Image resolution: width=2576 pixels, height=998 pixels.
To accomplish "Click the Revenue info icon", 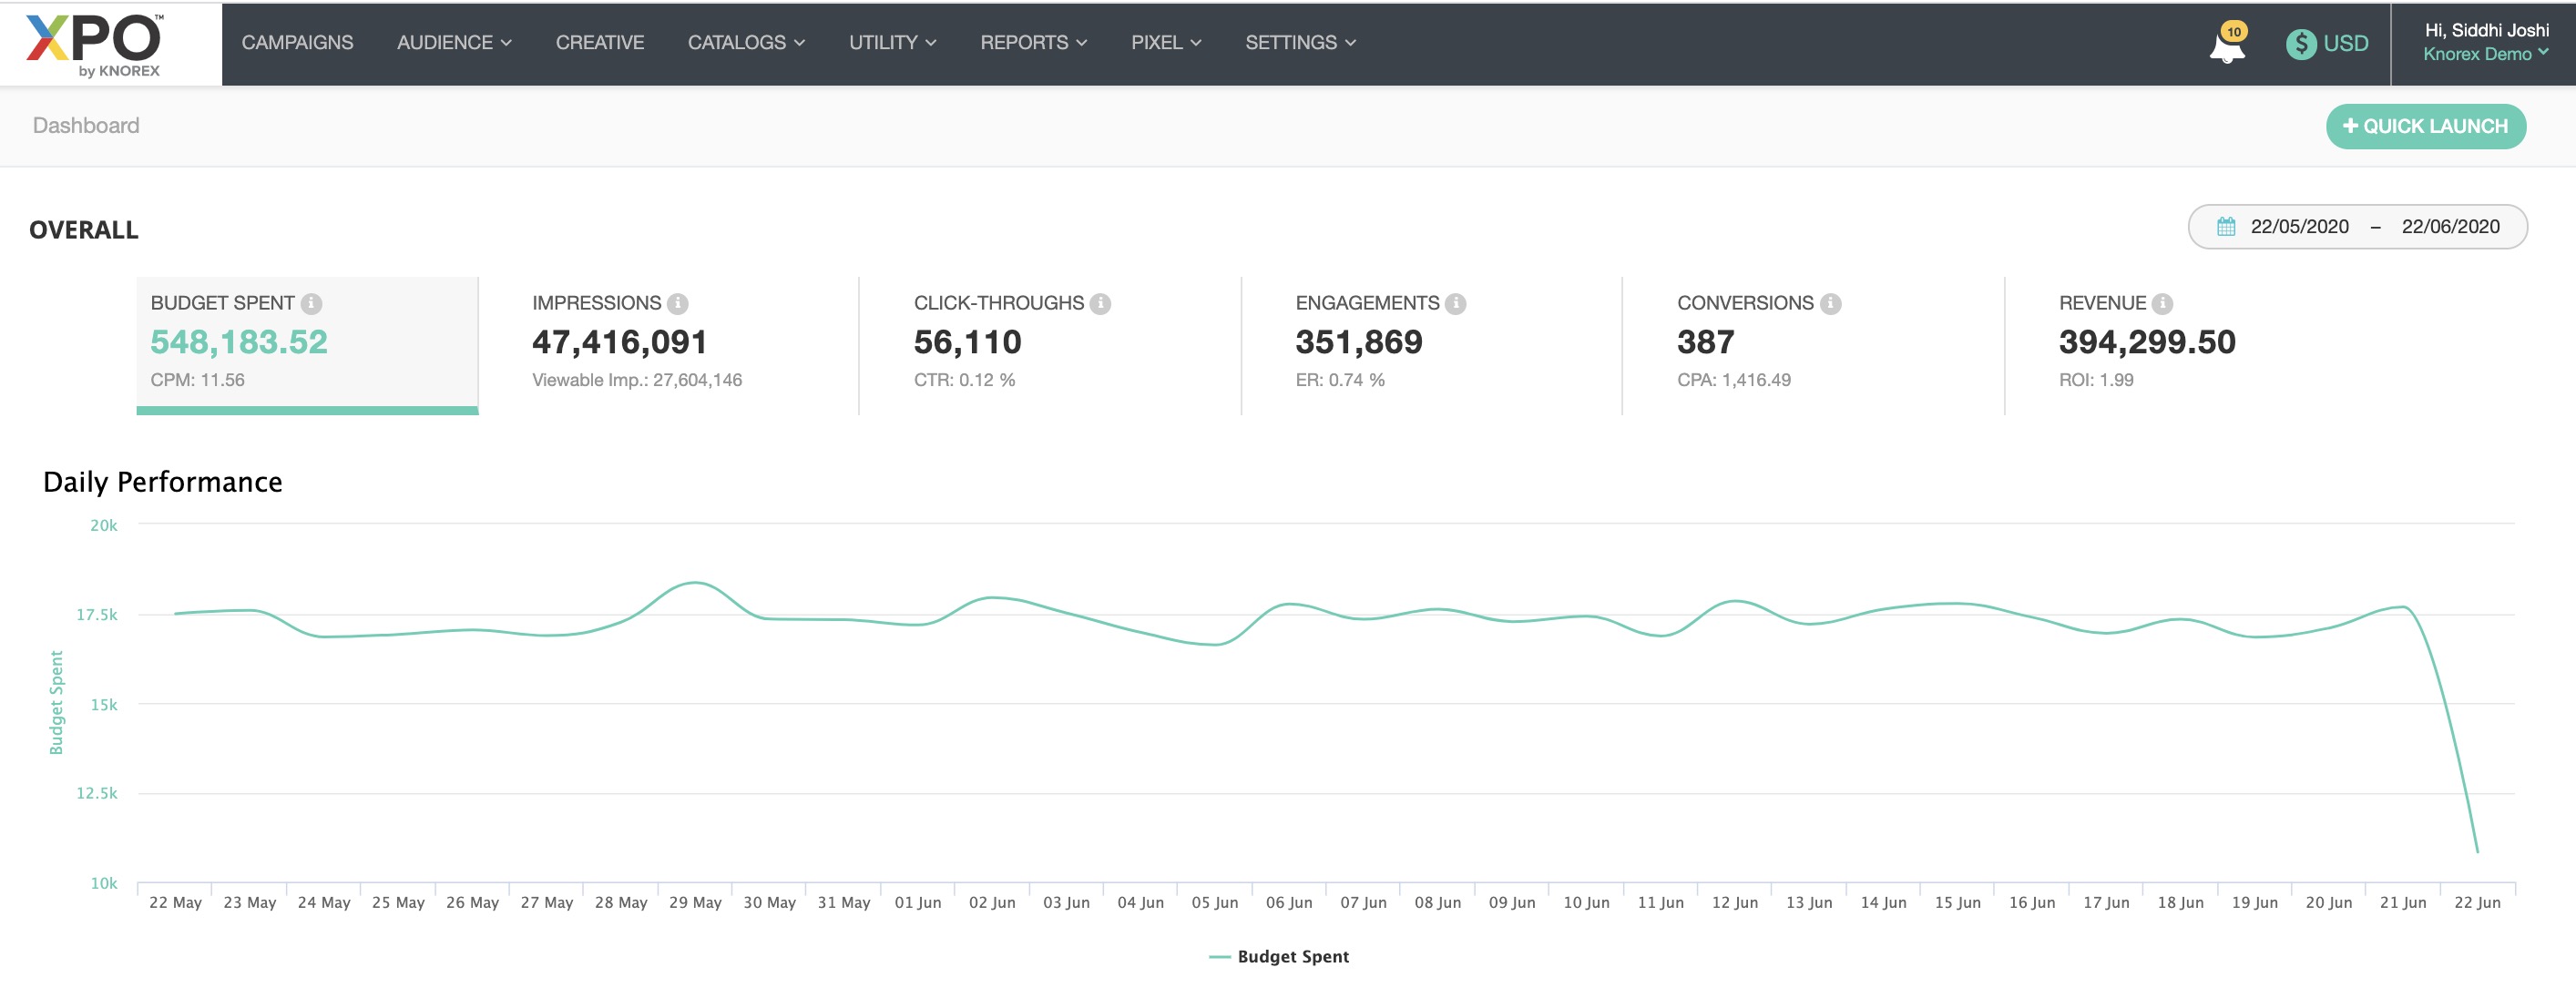I will [x=2162, y=303].
